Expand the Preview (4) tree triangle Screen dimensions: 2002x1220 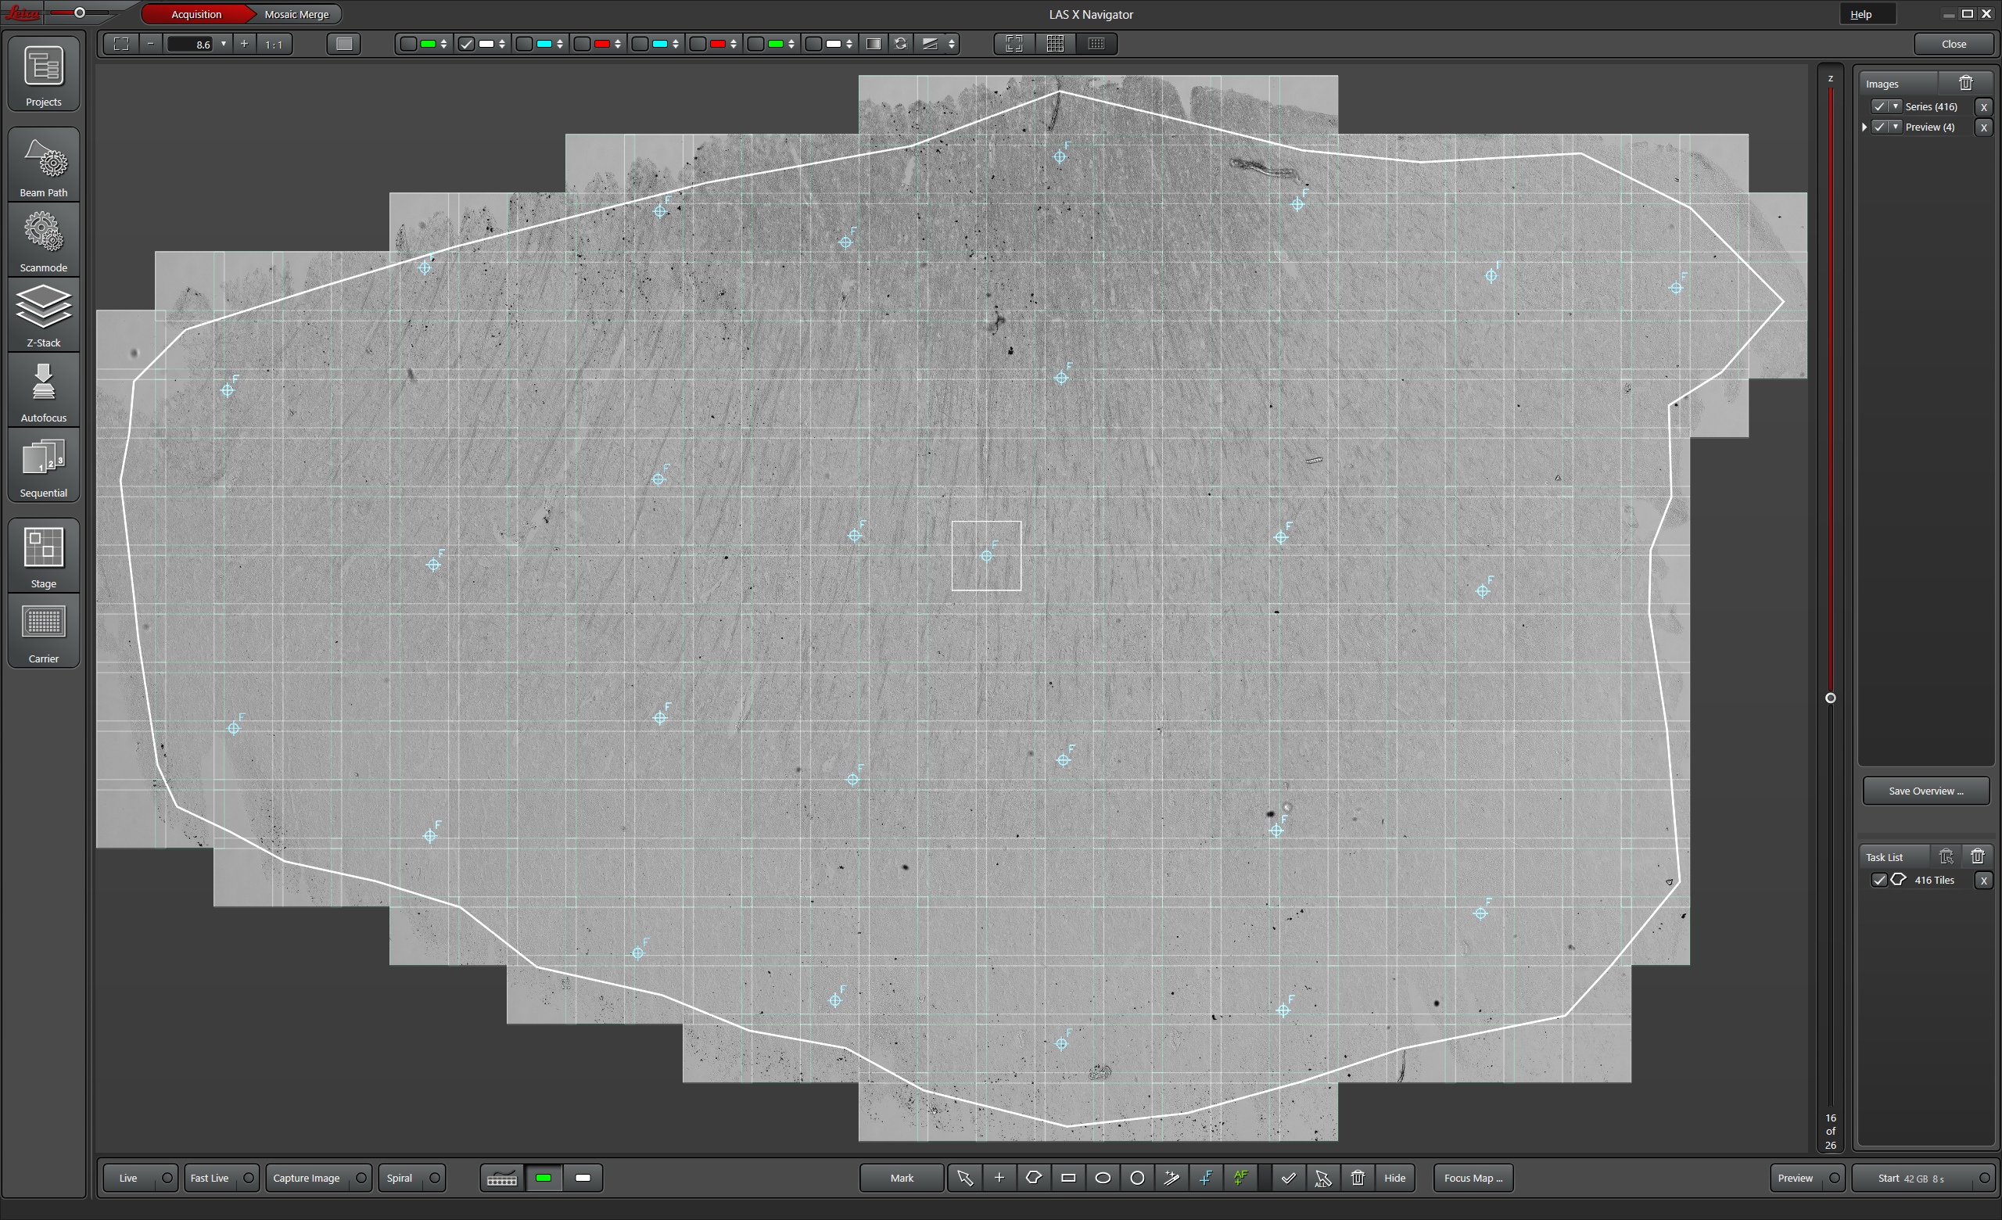click(x=1864, y=127)
